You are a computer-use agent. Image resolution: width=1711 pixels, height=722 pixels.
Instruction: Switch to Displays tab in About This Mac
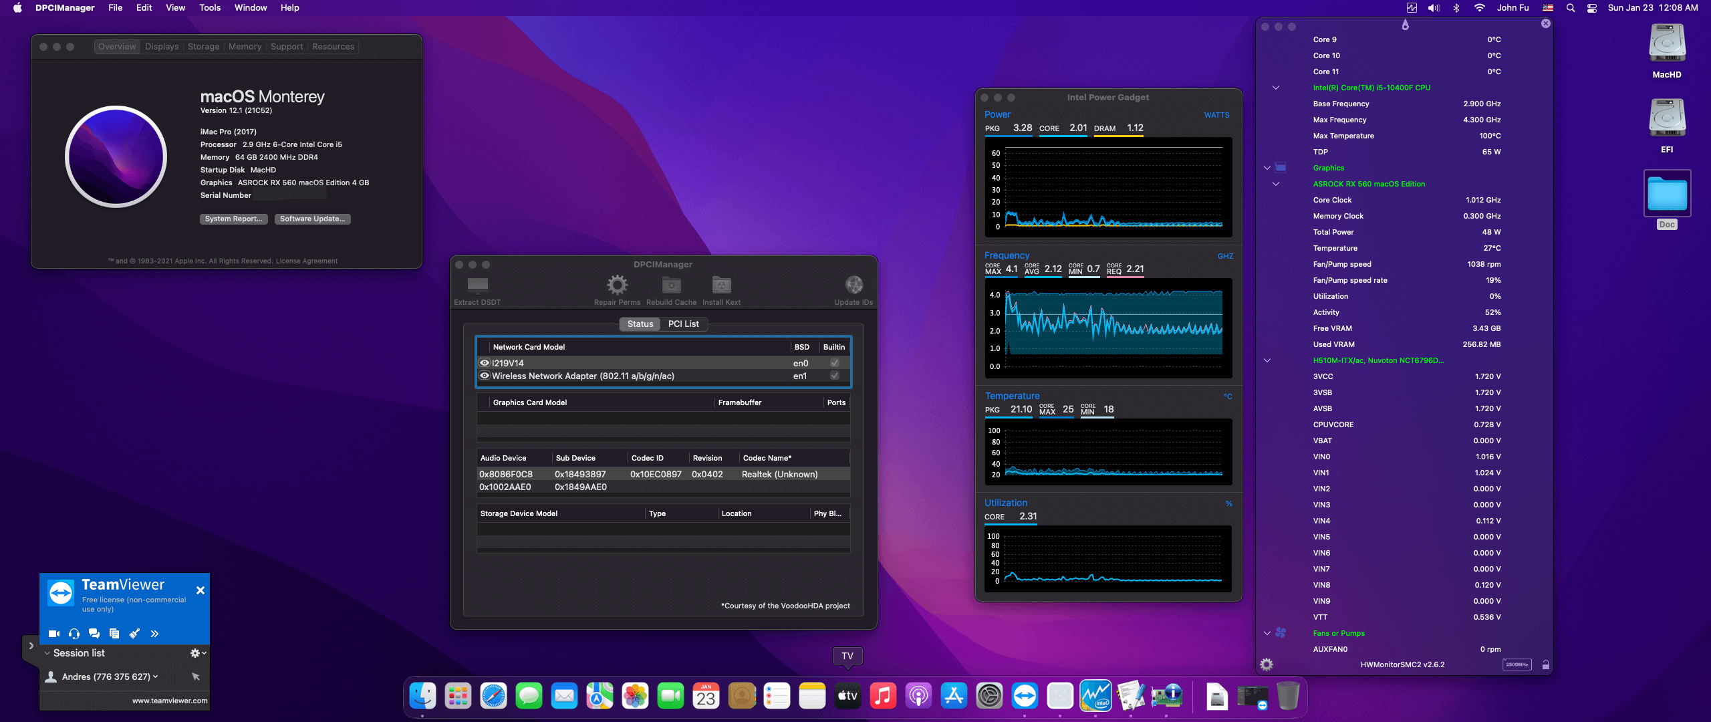[162, 47]
